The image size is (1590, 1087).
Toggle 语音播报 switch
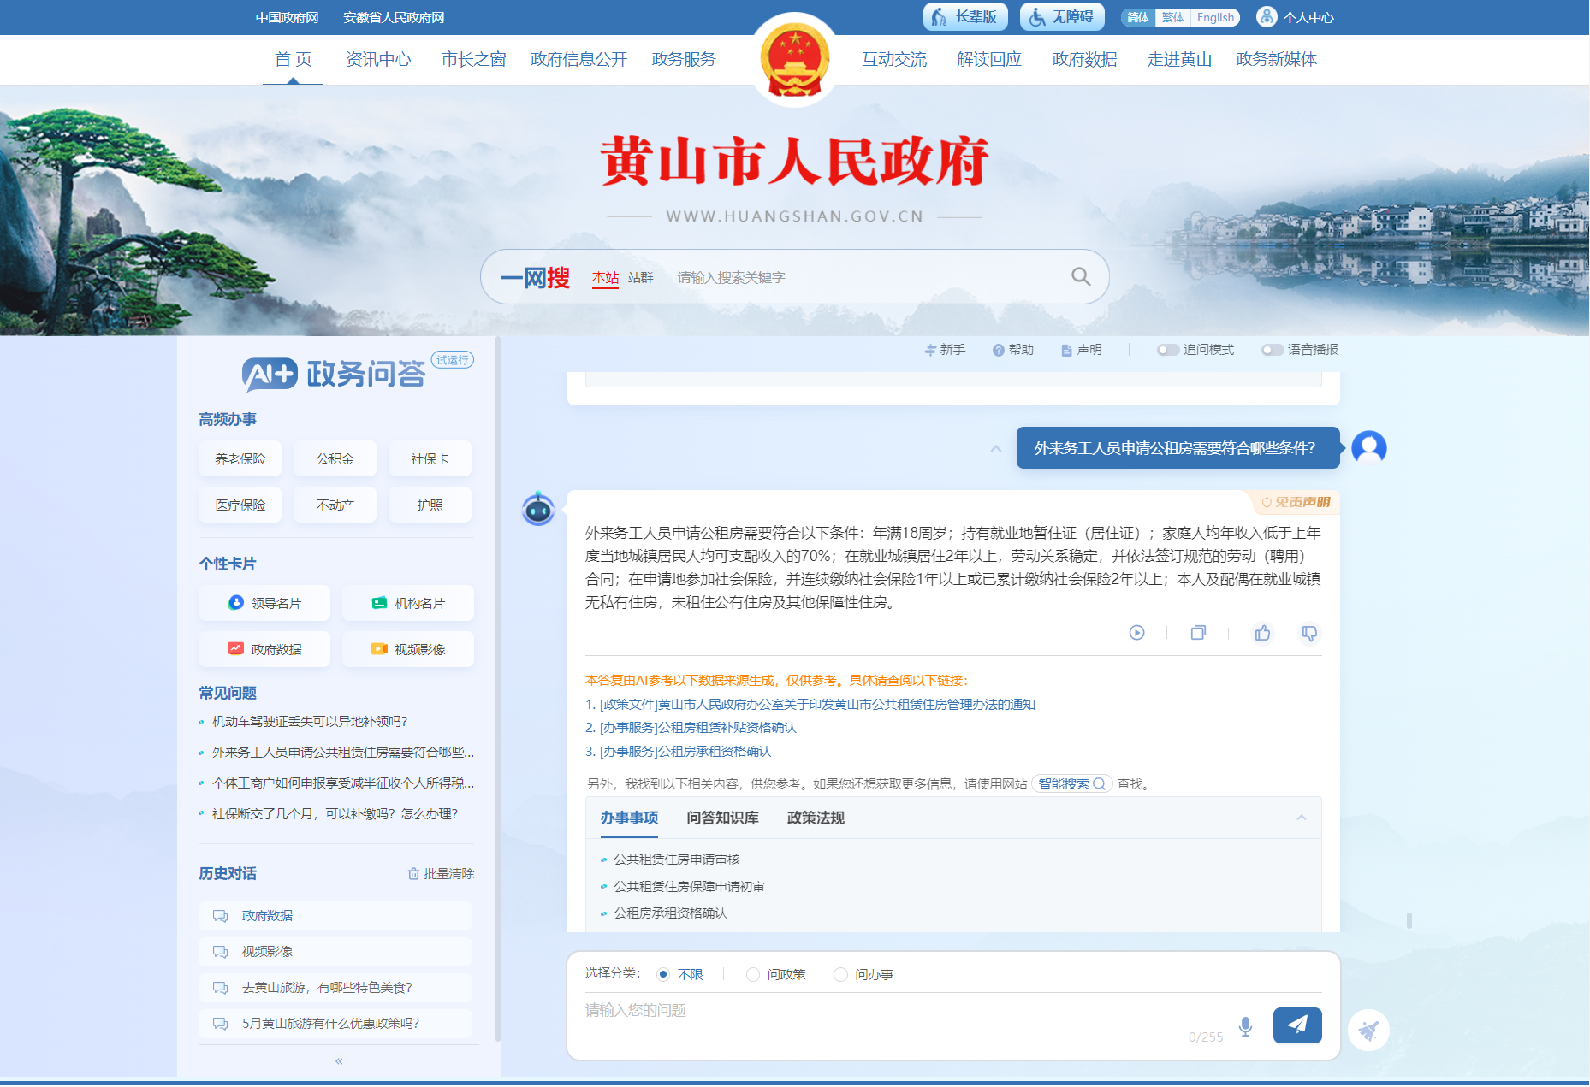pyautogui.click(x=1273, y=350)
